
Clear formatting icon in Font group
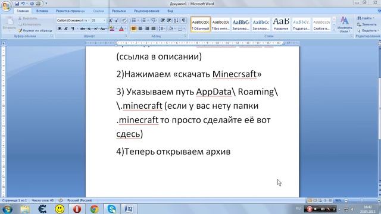click(124, 21)
